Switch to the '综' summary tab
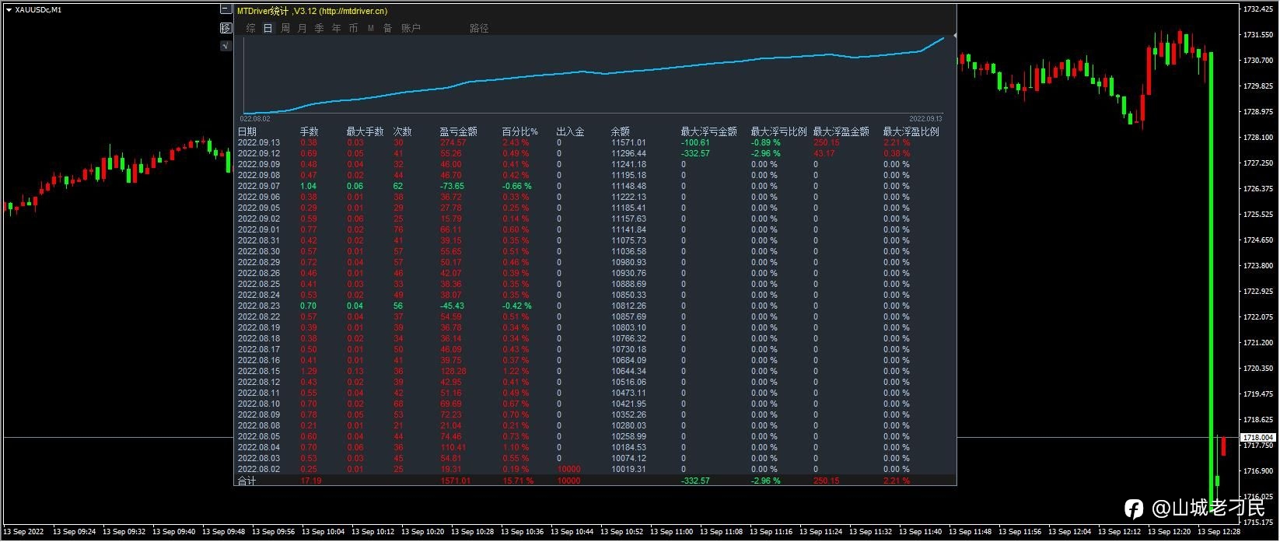This screenshot has height=542, width=1280. pos(250,28)
